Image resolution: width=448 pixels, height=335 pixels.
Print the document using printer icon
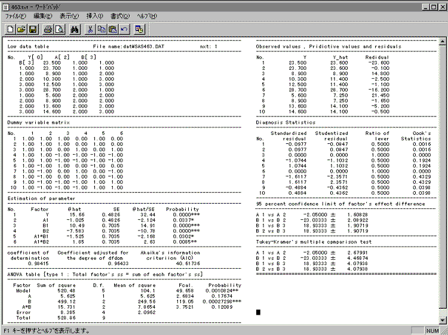point(48,29)
